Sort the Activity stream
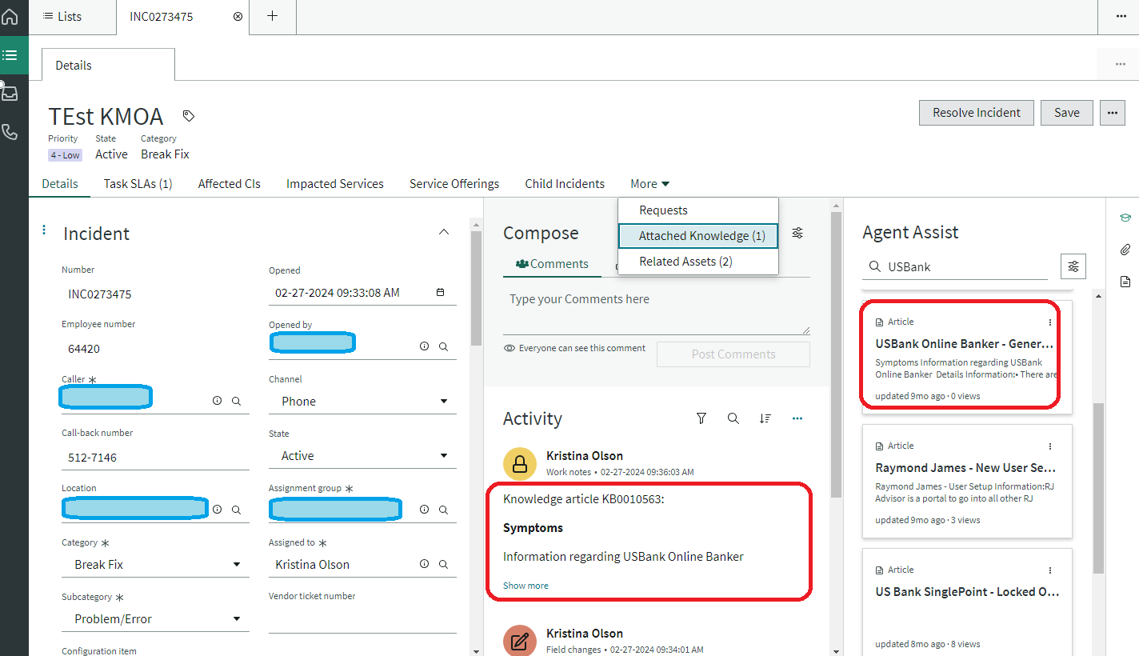Image resolution: width=1139 pixels, height=656 pixels. (765, 418)
